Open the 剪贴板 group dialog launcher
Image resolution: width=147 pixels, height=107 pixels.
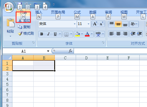[x=34, y=43]
